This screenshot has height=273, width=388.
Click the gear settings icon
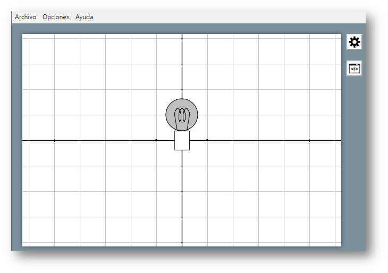coord(355,42)
